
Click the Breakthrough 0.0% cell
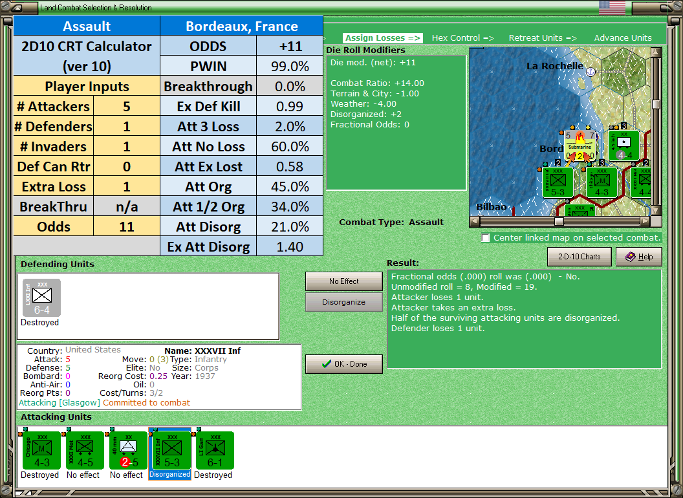point(290,86)
